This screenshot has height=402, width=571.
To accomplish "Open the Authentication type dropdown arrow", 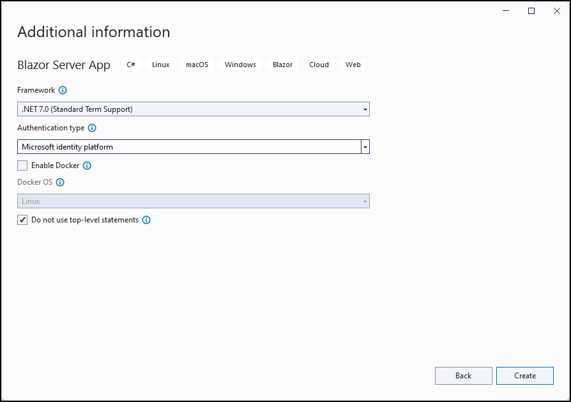I will coord(365,146).
